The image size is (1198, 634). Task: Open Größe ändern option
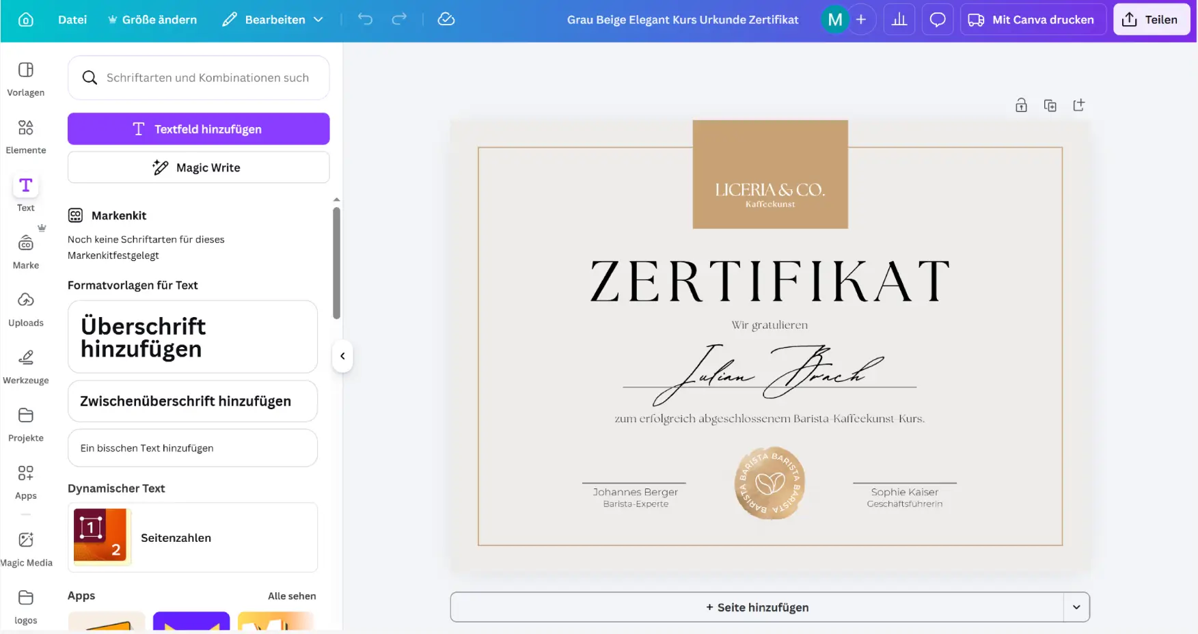tap(152, 20)
